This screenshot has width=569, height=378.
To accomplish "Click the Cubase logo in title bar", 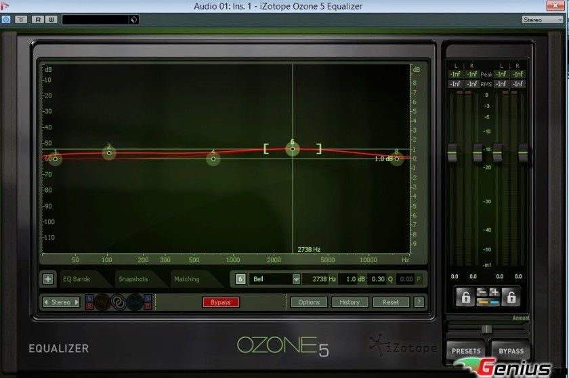I will click(x=5, y=6).
